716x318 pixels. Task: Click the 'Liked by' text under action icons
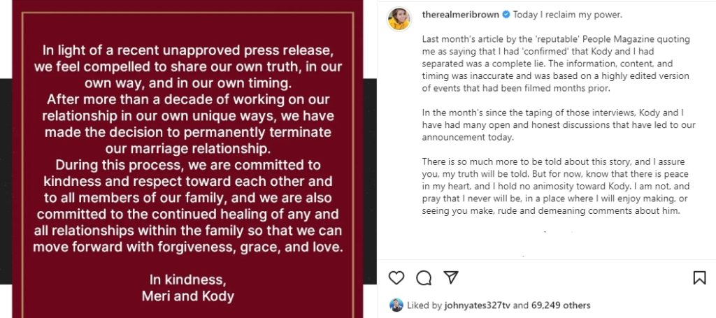pyautogui.click(x=426, y=305)
